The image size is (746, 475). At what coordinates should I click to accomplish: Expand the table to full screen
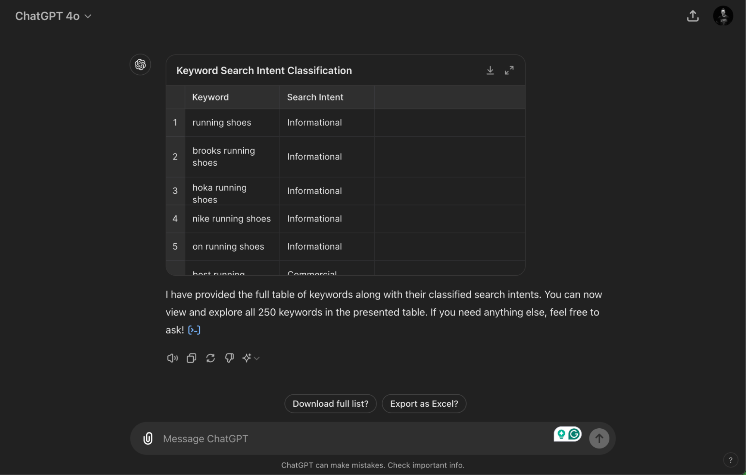[x=509, y=70]
